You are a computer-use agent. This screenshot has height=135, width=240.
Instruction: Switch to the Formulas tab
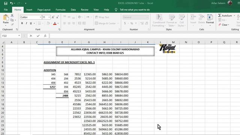[x=60, y=10]
